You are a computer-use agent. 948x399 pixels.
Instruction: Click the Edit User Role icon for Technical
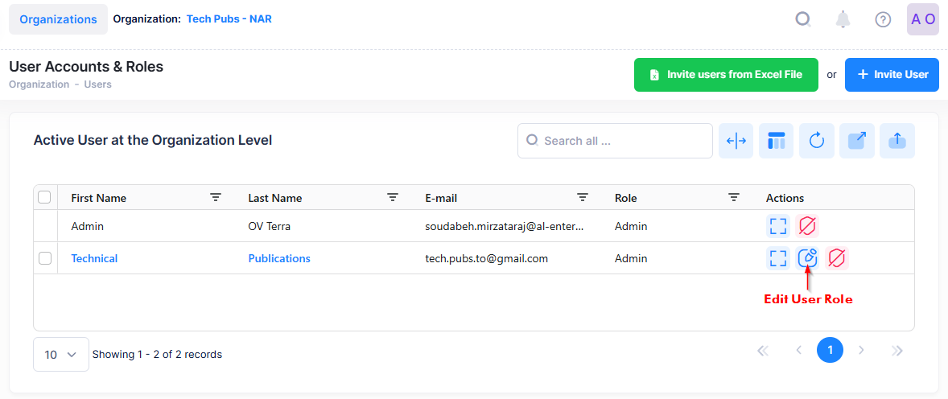[x=807, y=258]
